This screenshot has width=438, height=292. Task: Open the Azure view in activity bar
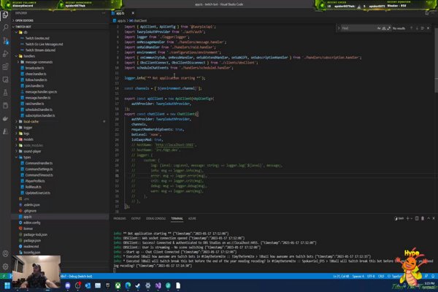(5, 131)
